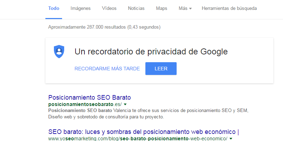Click the LEER button
Screen dimensions: 283x141
pyautogui.click(x=161, y=69)
